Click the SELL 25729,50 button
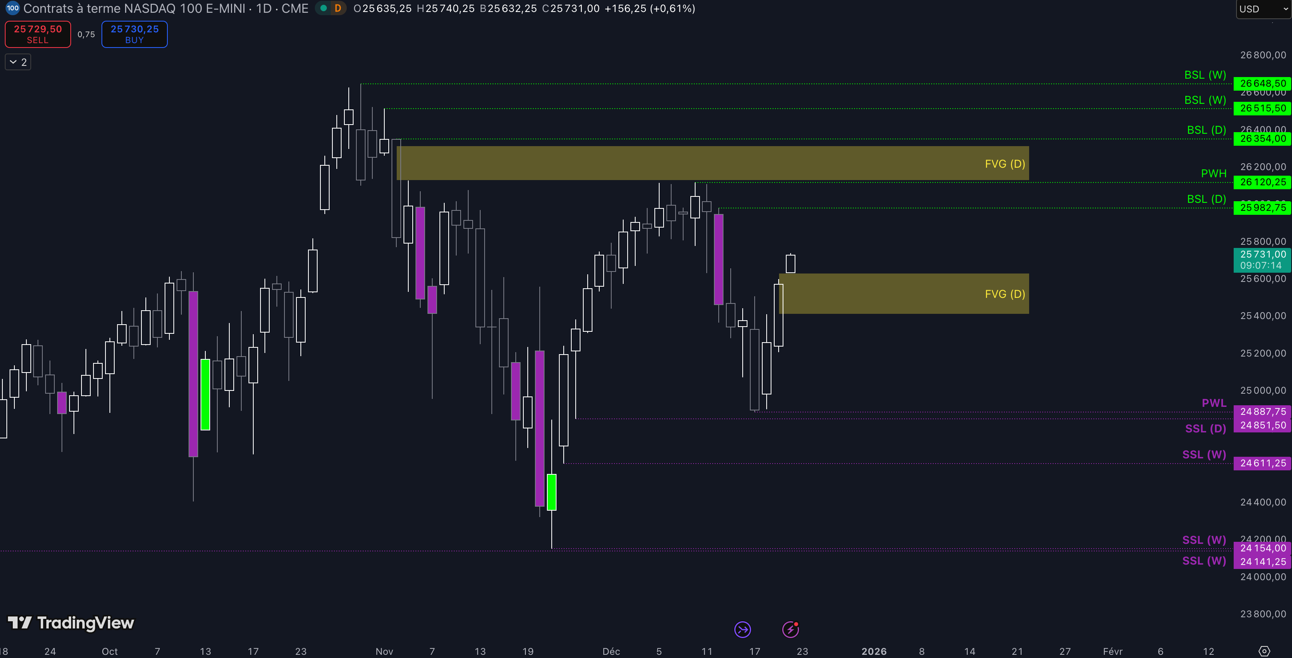Screen dimensions: 1292x658 (38, 34)
